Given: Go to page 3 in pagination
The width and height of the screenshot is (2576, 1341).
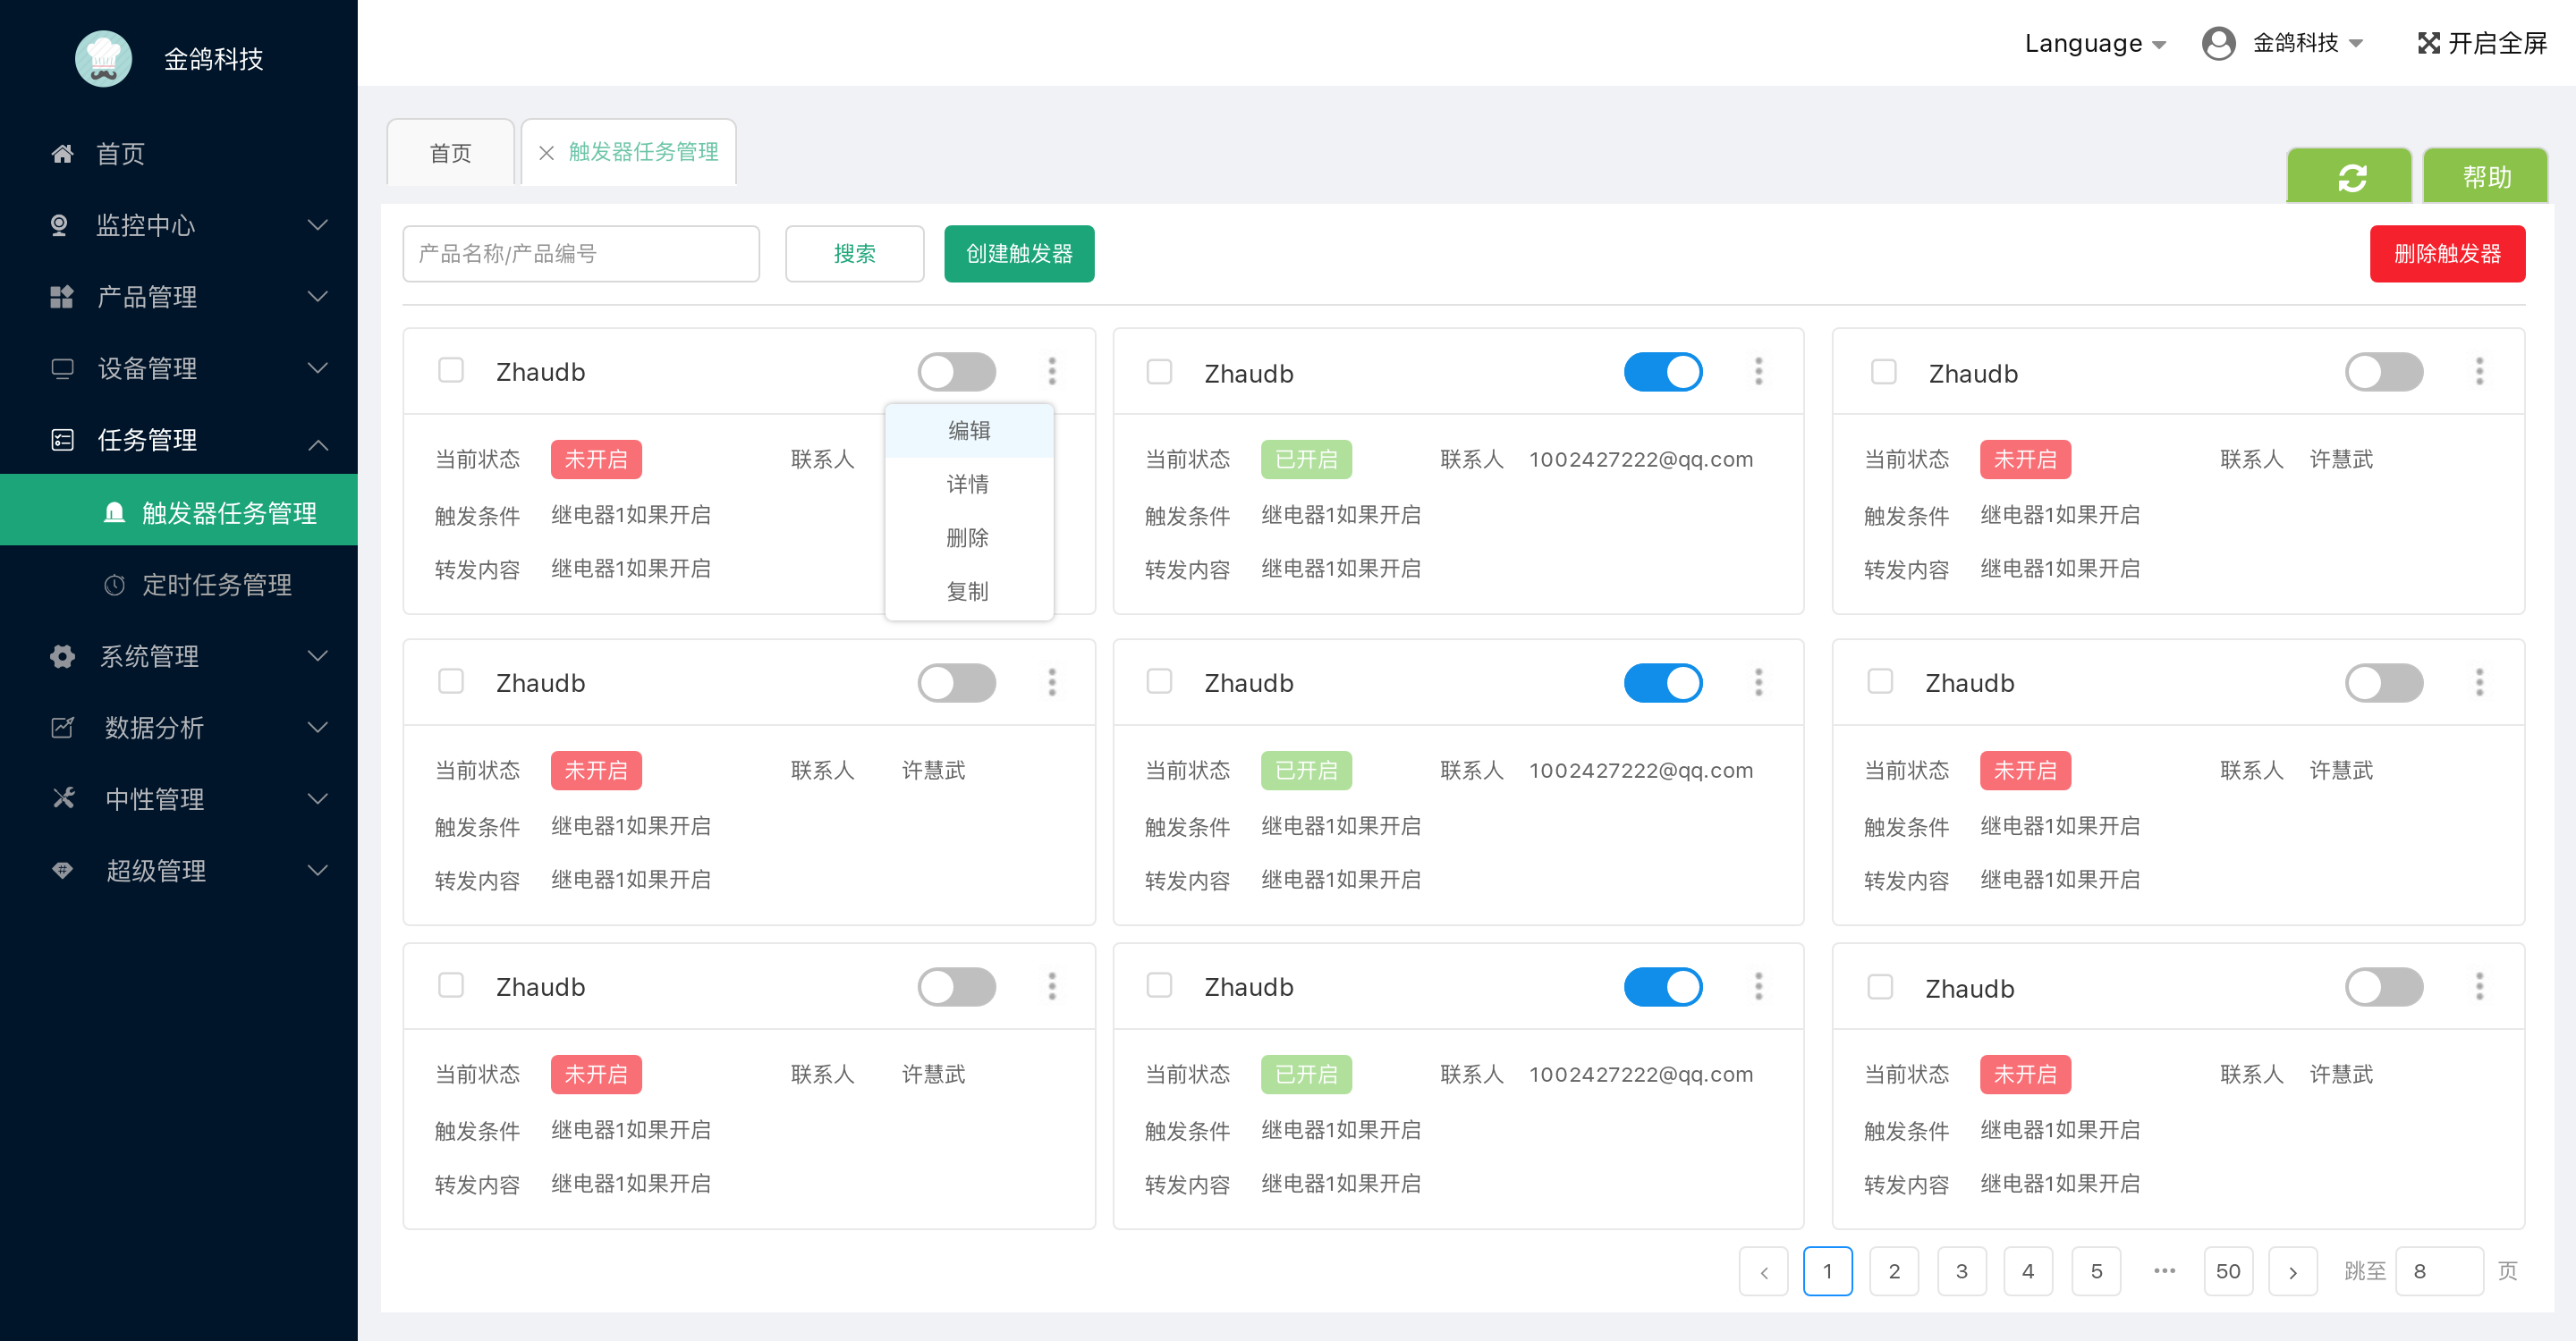Looking at the screenshot, I should click(x=1961, y=1271).
